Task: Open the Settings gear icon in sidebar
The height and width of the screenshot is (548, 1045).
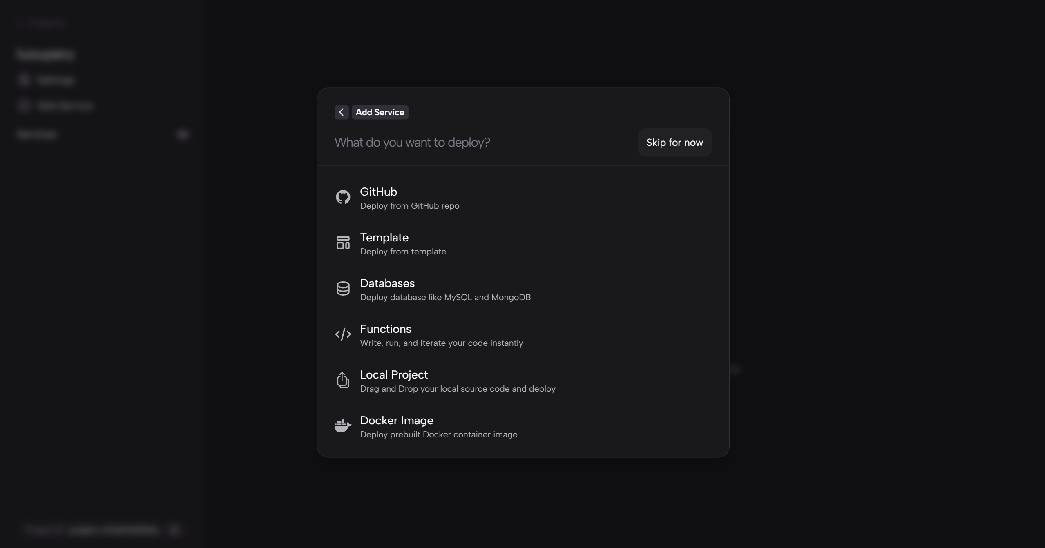Action: (24, 80)
